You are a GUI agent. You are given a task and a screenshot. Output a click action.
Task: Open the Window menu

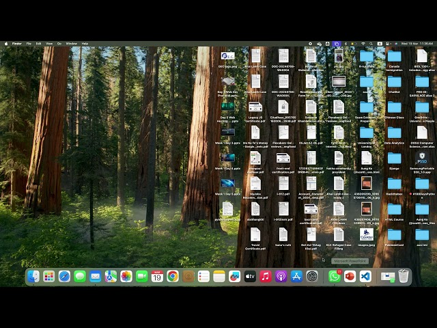coord(71,44)
